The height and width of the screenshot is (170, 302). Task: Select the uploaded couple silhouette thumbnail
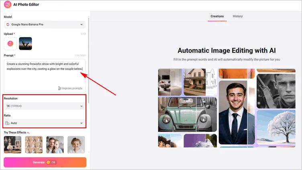click(25, 43)
